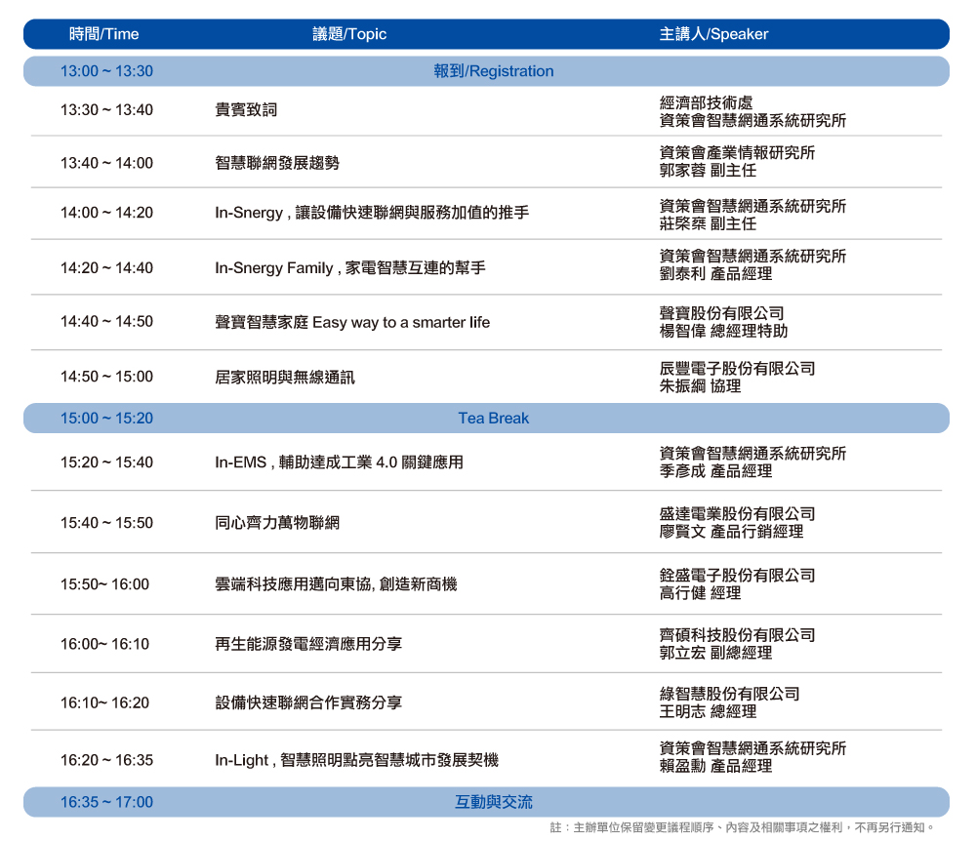Screen dimensions: 976x842
Task: Select the 互動與交流 row label
Action: [493, 802]
